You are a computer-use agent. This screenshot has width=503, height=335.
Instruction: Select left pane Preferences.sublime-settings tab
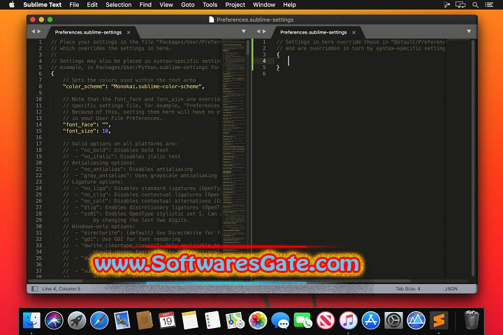[x=88, y=32]
